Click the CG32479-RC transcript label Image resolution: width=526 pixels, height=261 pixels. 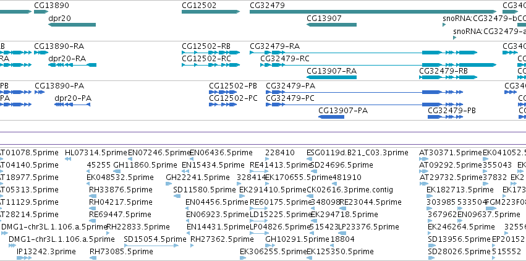(x=285, y=59)
